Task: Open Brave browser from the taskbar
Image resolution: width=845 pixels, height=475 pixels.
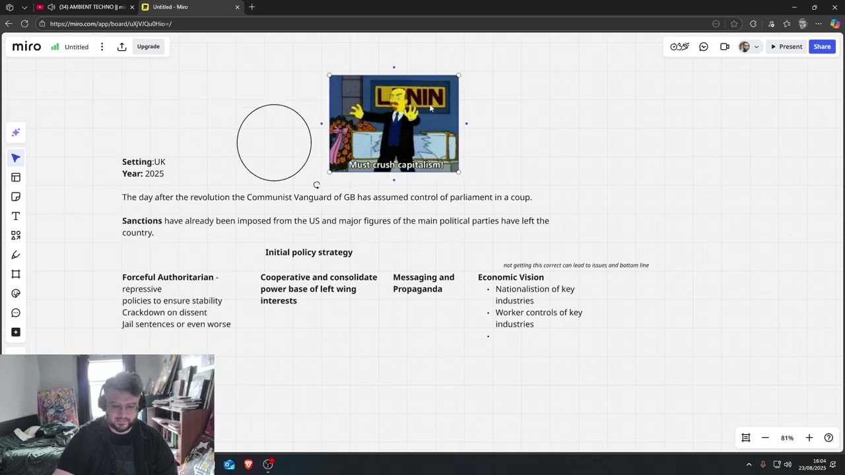Action: click(248, 464)
